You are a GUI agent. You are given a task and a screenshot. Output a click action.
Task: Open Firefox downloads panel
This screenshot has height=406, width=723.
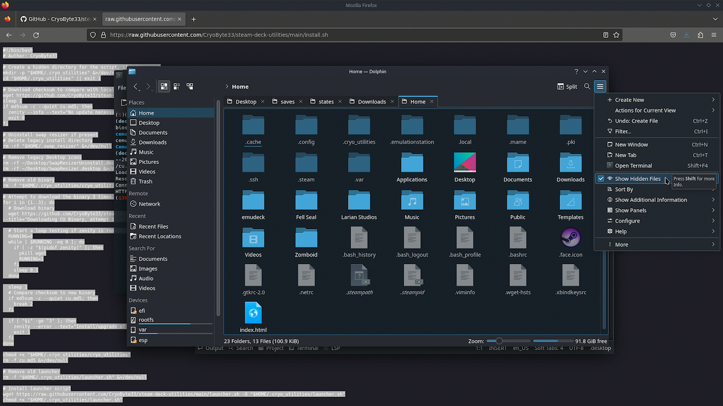pyautogui.click(x=686, y=35)
